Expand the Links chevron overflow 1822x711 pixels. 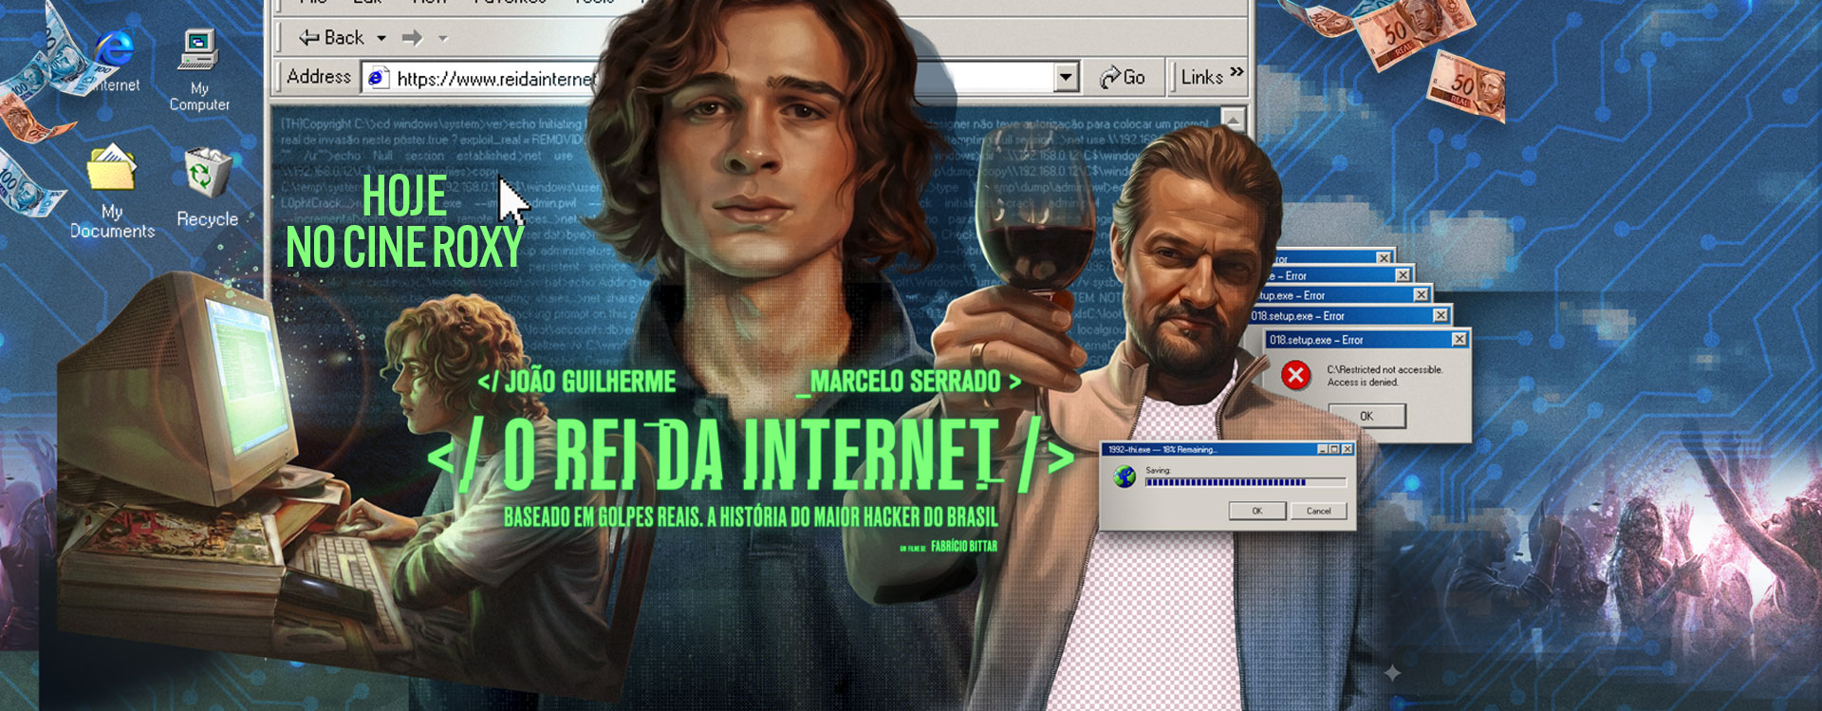[1236, 71]
